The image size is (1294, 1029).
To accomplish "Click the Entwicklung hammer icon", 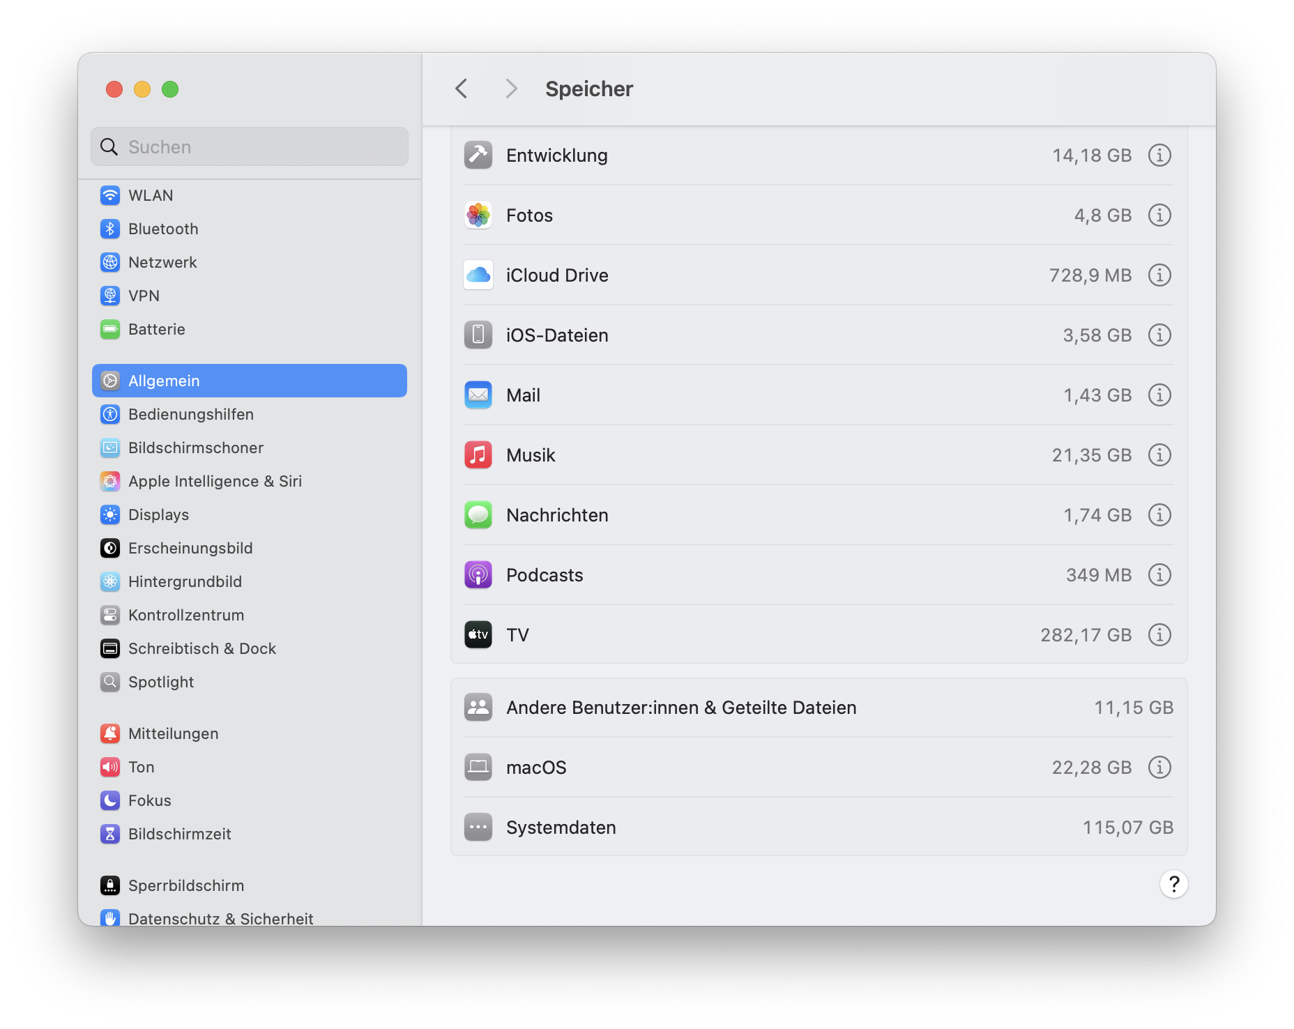I will 478,155.
